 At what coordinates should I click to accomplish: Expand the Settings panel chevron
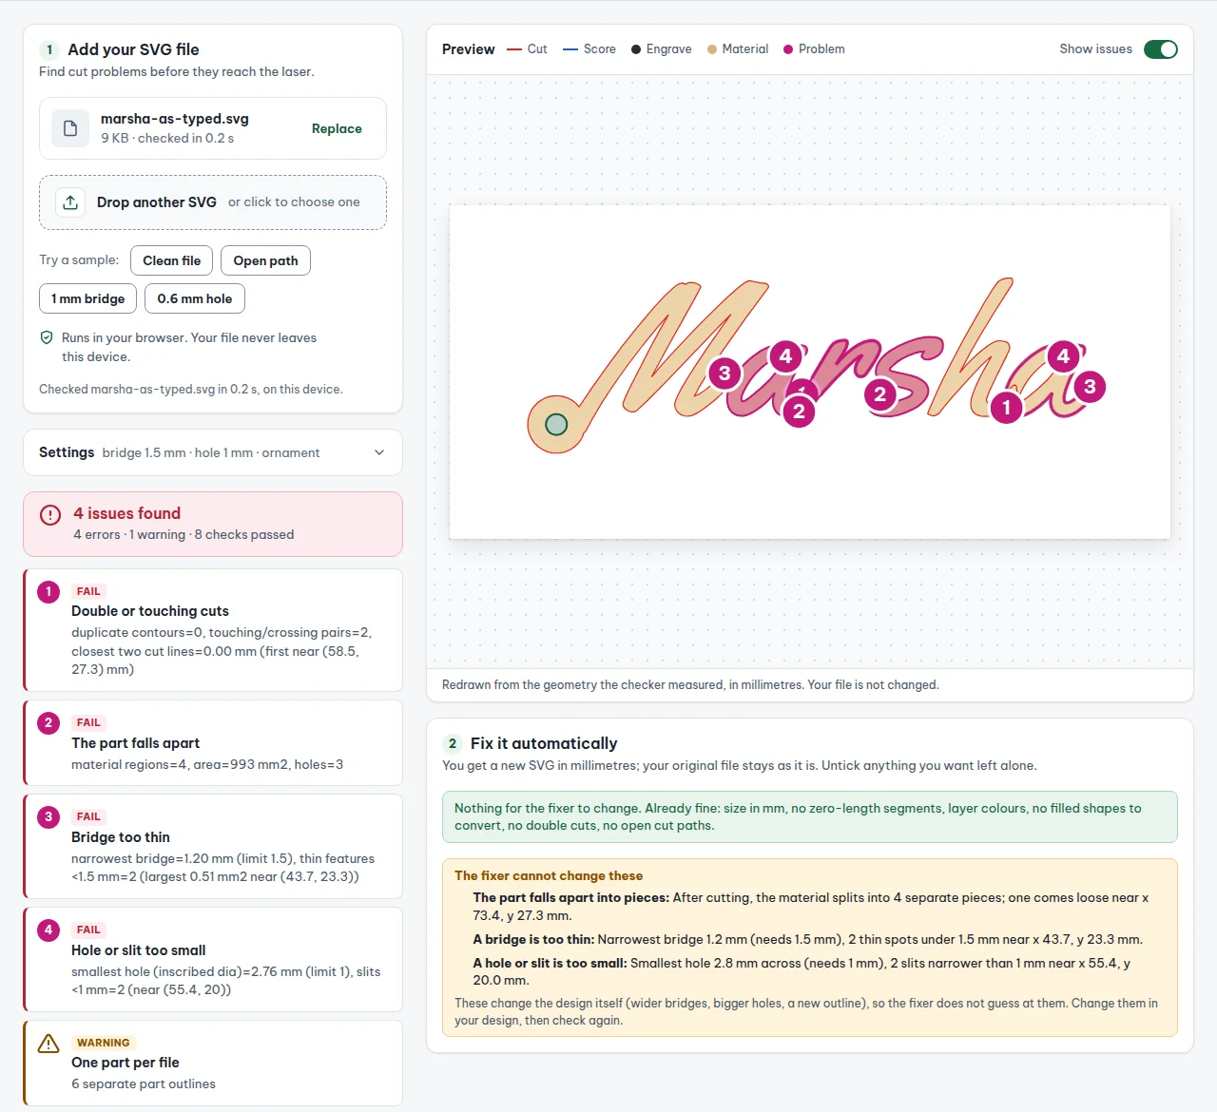(379, 452)
